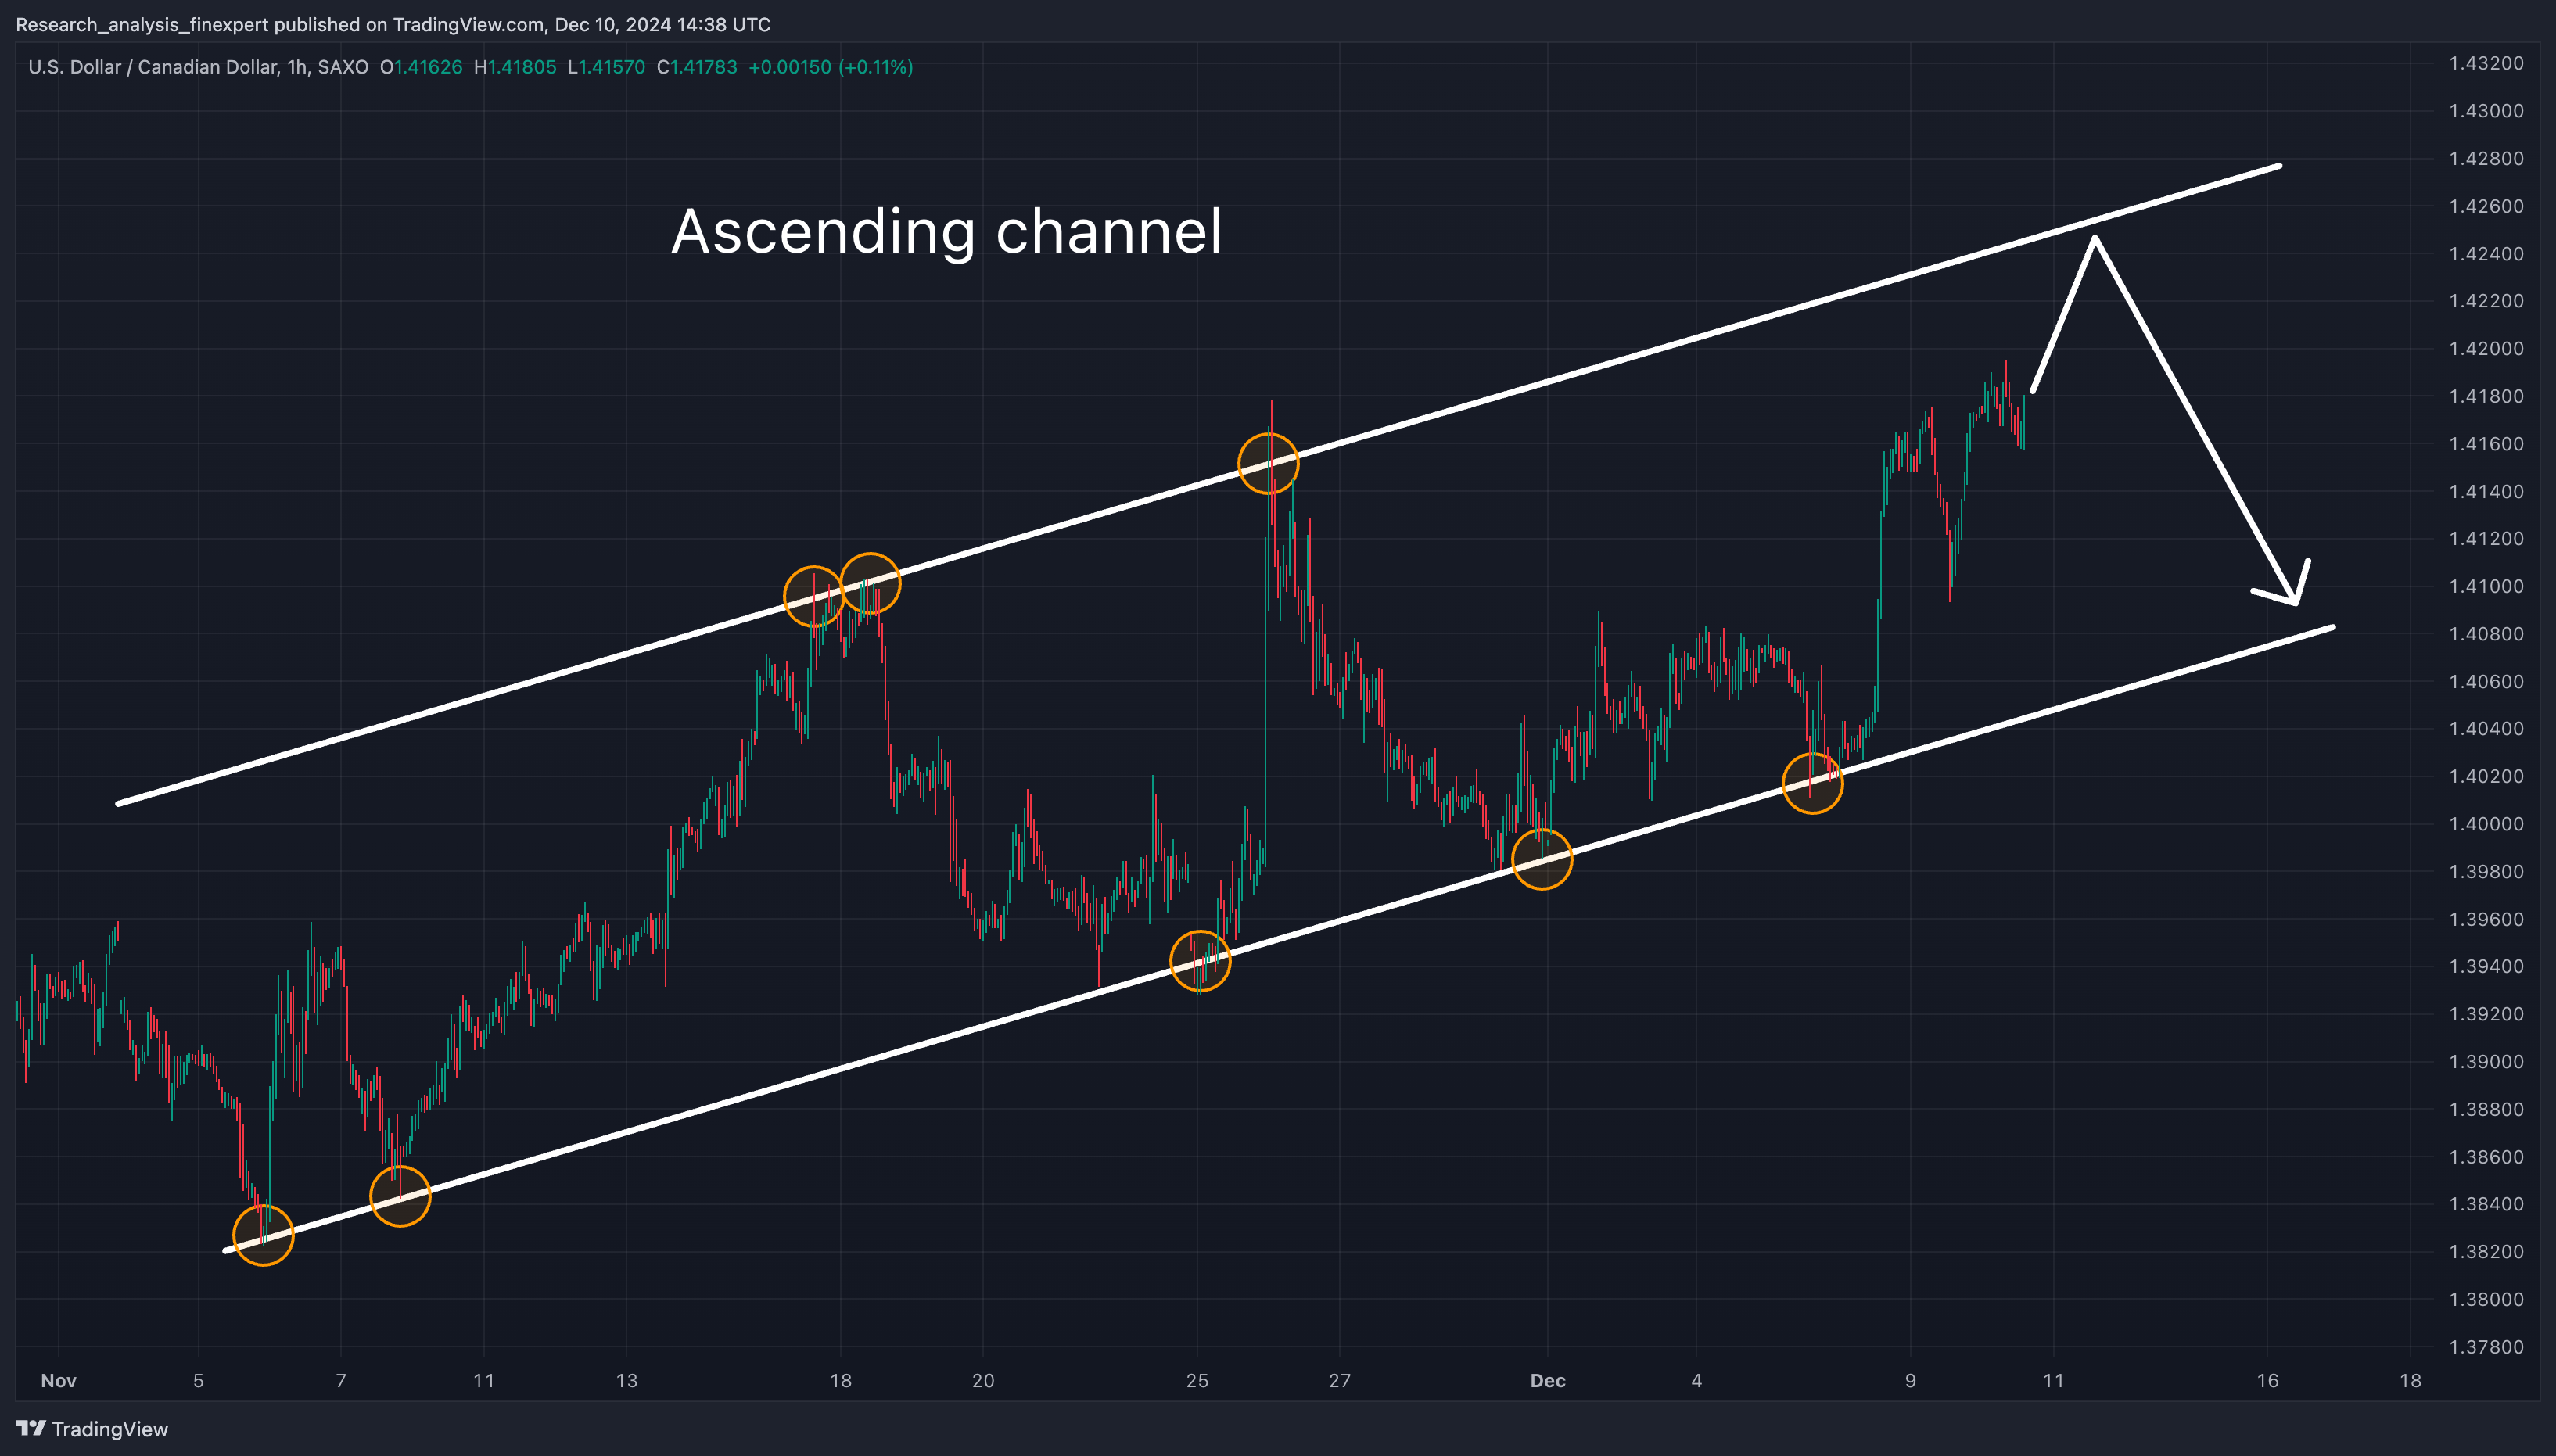
Task: Click price label 1.42600
Action: tap(2486, 206)
